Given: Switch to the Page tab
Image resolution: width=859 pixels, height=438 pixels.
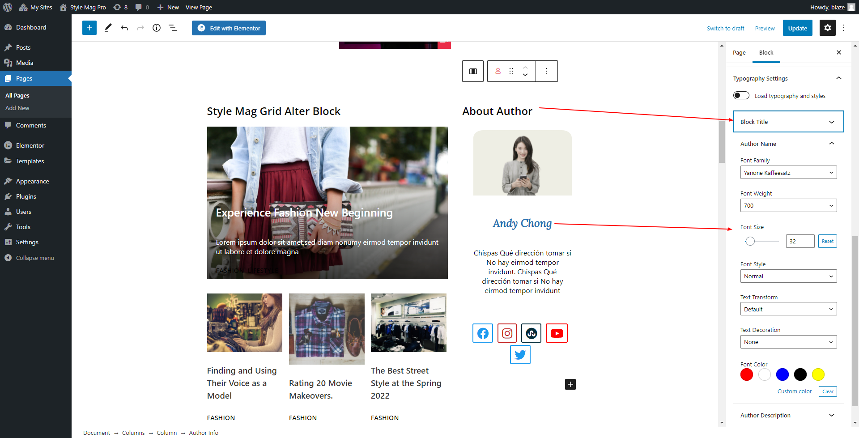Looking at the screenshot, I should coord(739,52).
